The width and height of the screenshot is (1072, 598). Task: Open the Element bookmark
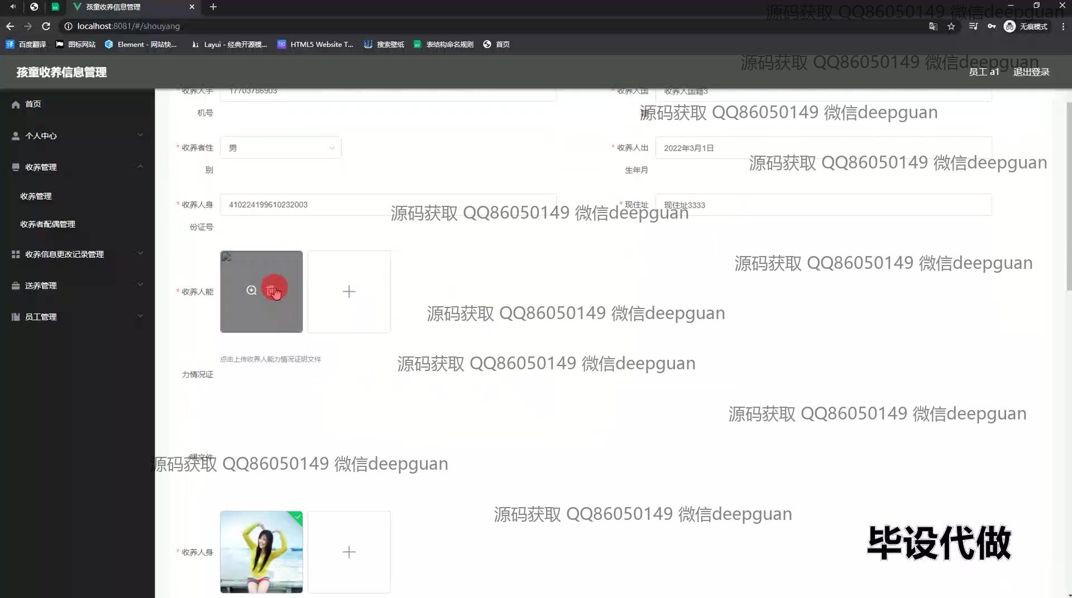tap(141, 44)
